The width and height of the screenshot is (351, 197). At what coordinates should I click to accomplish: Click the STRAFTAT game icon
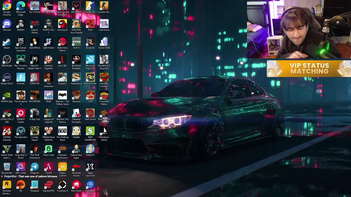click(35, 79)
